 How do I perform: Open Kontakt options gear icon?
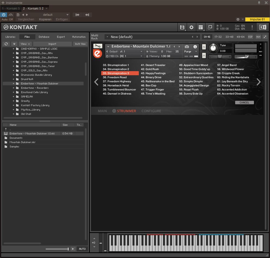point(191,27)
